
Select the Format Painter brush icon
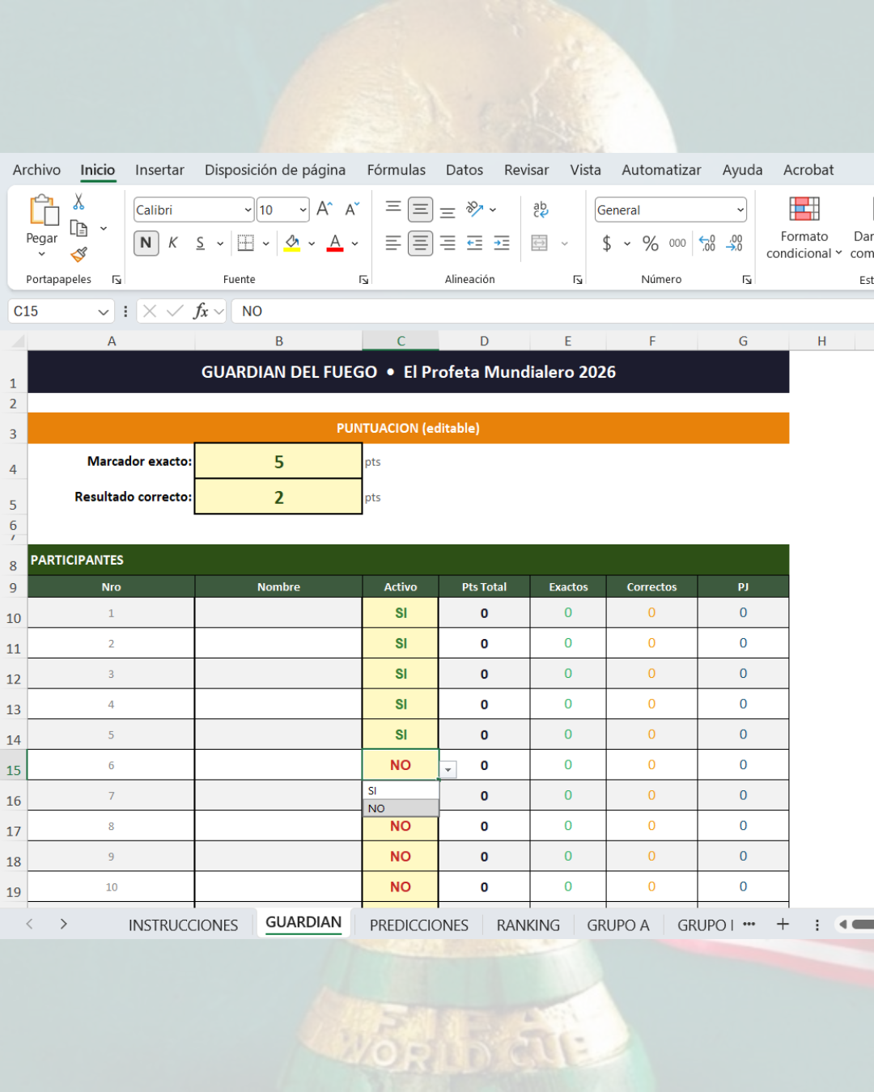78,255
